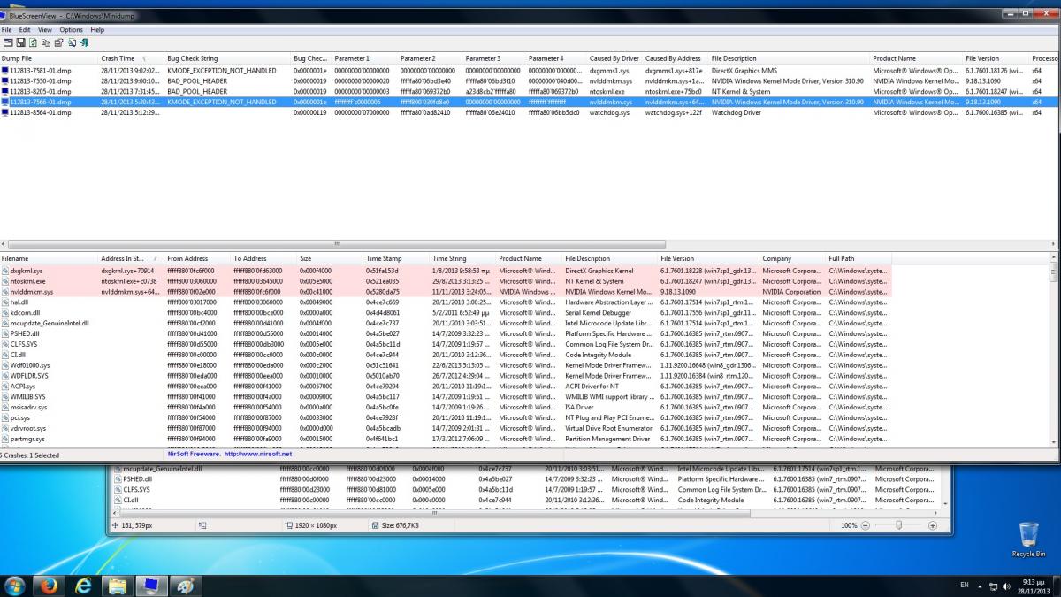This screenshot has width=1061, height=597.
Task: Open Windows Explorer from the taskbar
Action: click(x=117, y=586)
